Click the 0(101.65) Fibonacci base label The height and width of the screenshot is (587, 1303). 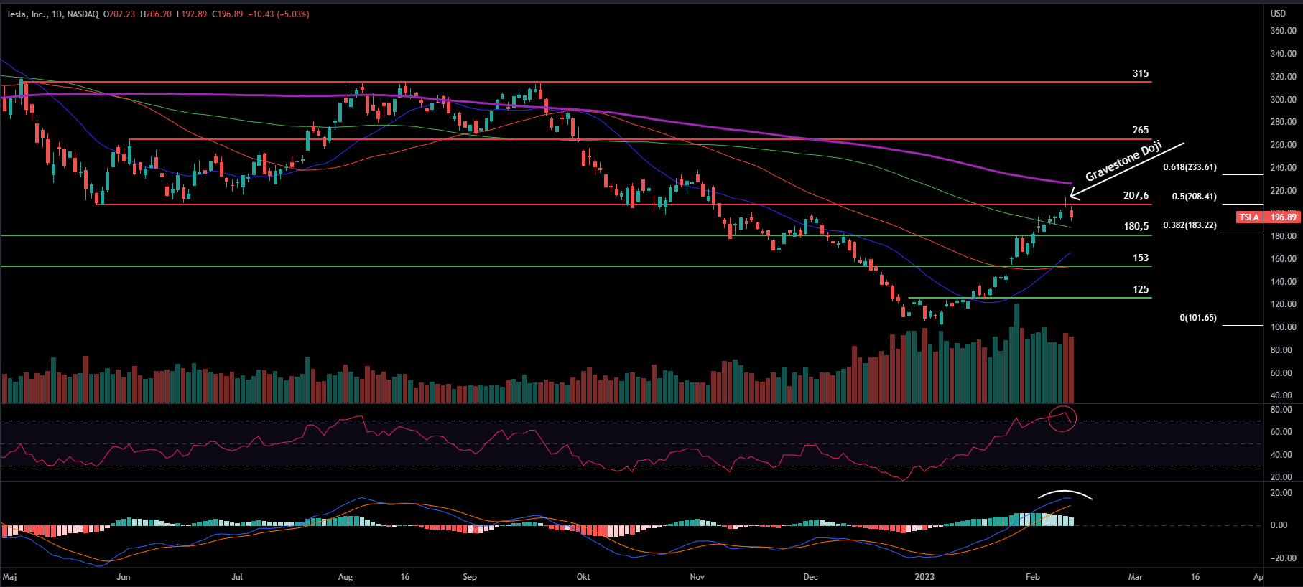point(1198,318)
